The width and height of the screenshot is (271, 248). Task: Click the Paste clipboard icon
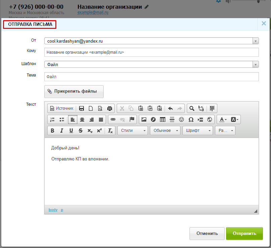pos(141,108)
